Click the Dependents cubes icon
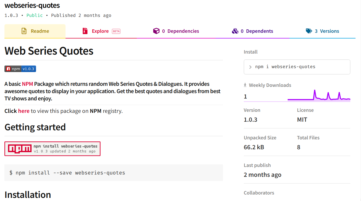Screen dimensions: 361x201 [x=235, y=31]
